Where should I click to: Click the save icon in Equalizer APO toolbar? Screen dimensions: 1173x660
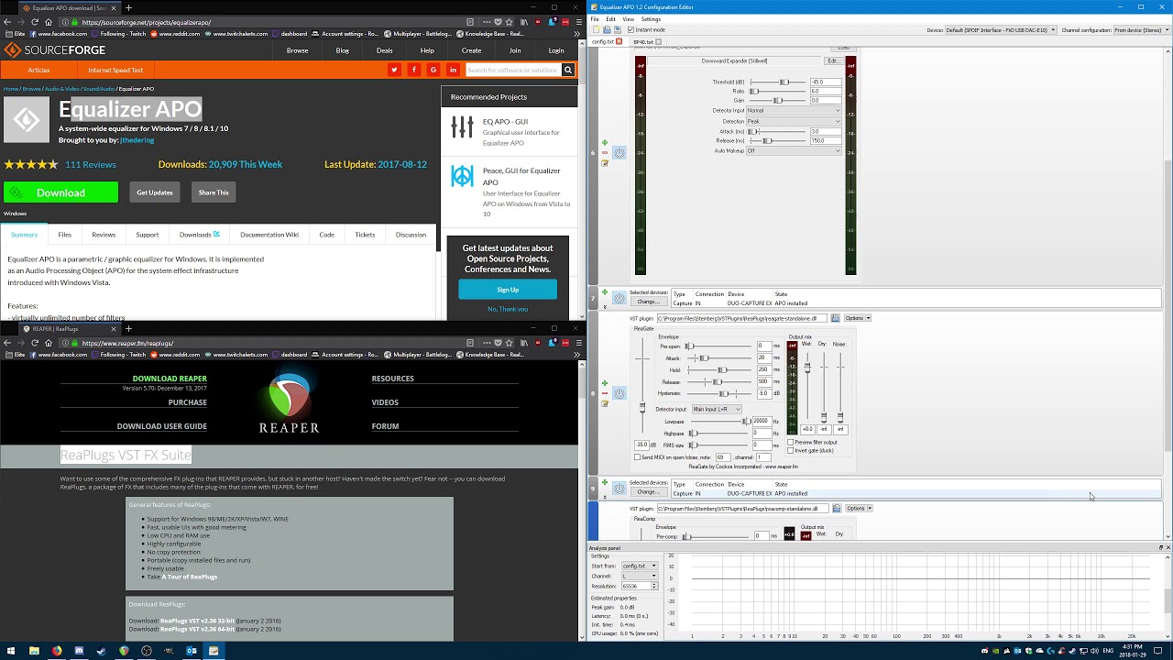[x=619, y=29]
